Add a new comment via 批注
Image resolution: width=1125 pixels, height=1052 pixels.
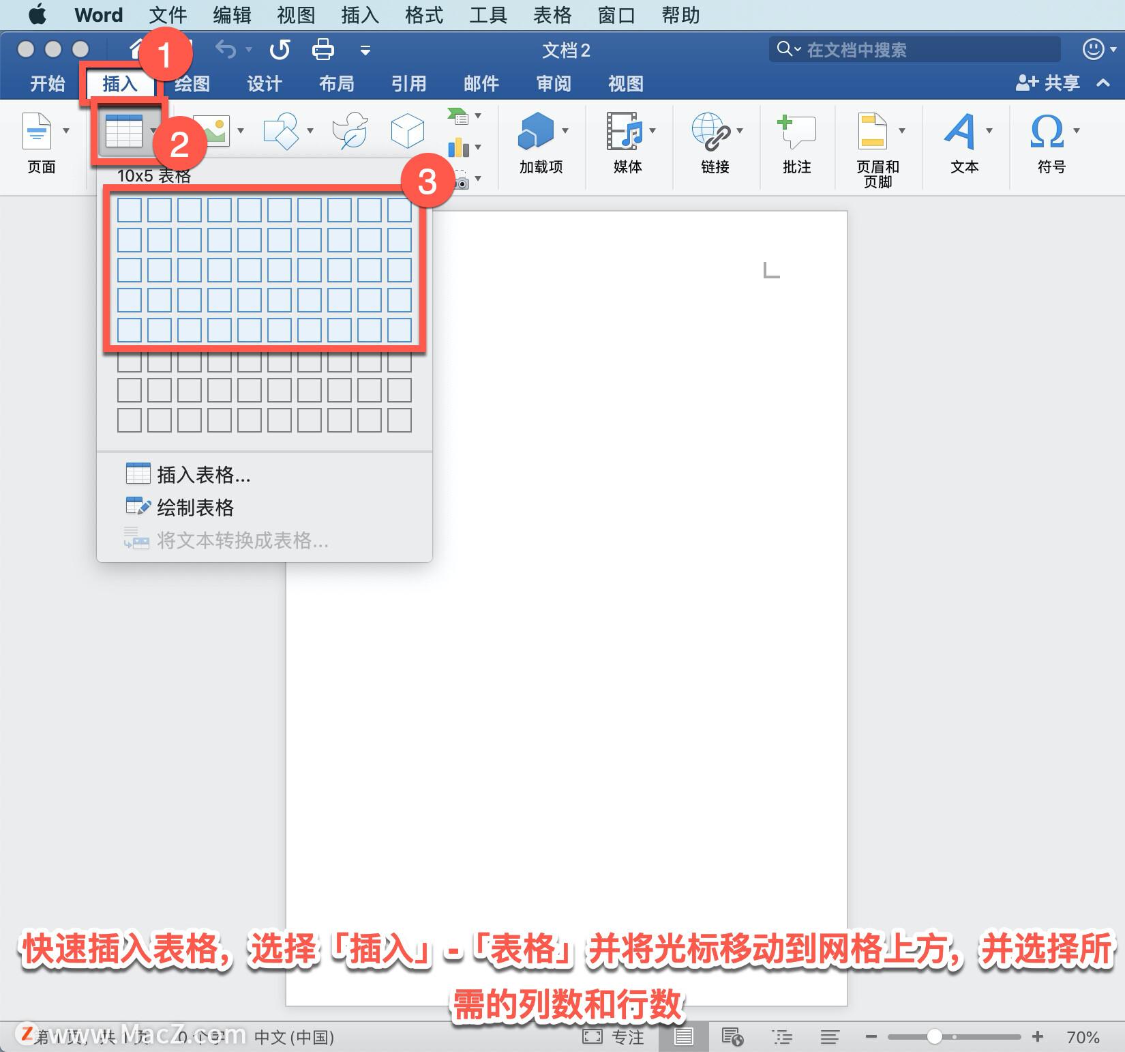pos(795,133)
